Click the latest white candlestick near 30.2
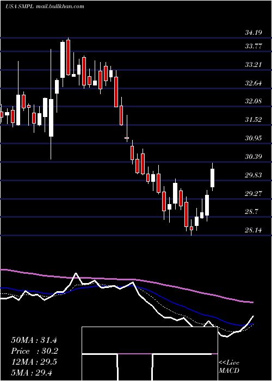The image size is (272, 381). pos(213,178)
